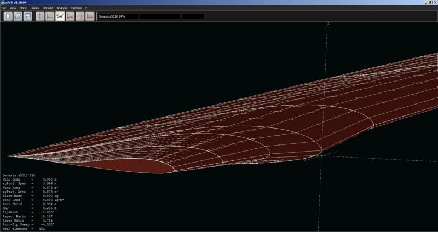Viewport: 438px width, 232px height.
Task: Open the File menu
Action: (4, 8)
